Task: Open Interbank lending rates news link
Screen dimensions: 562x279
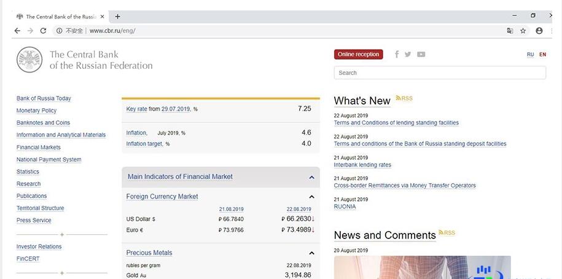Action: tap(362, 165)
